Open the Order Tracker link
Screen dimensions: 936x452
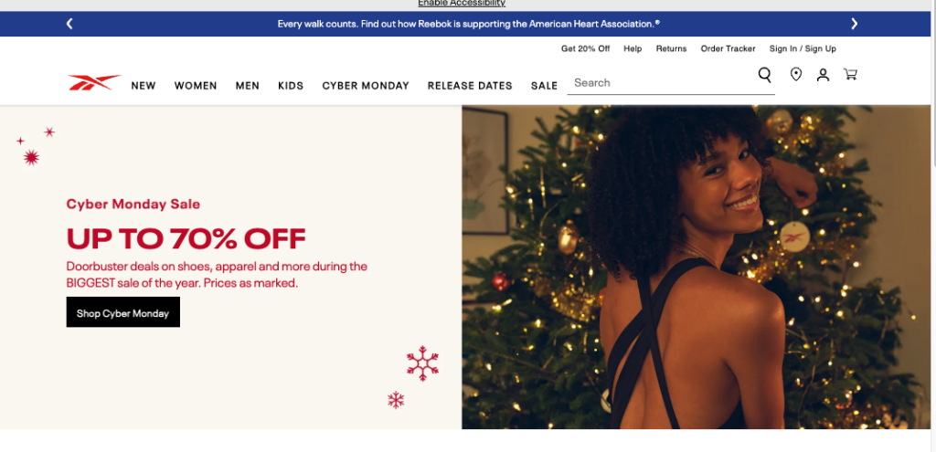click(729, 49)
